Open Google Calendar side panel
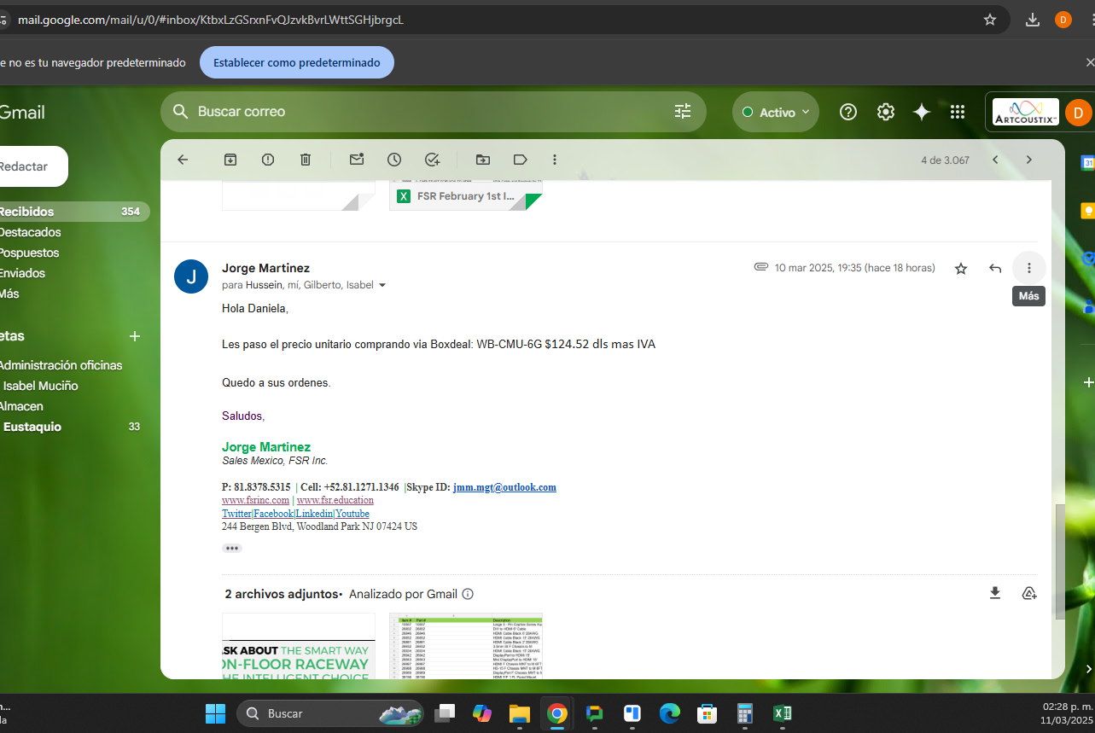The width and height of the screenshot is (1095, 733). coord(1087,162)
